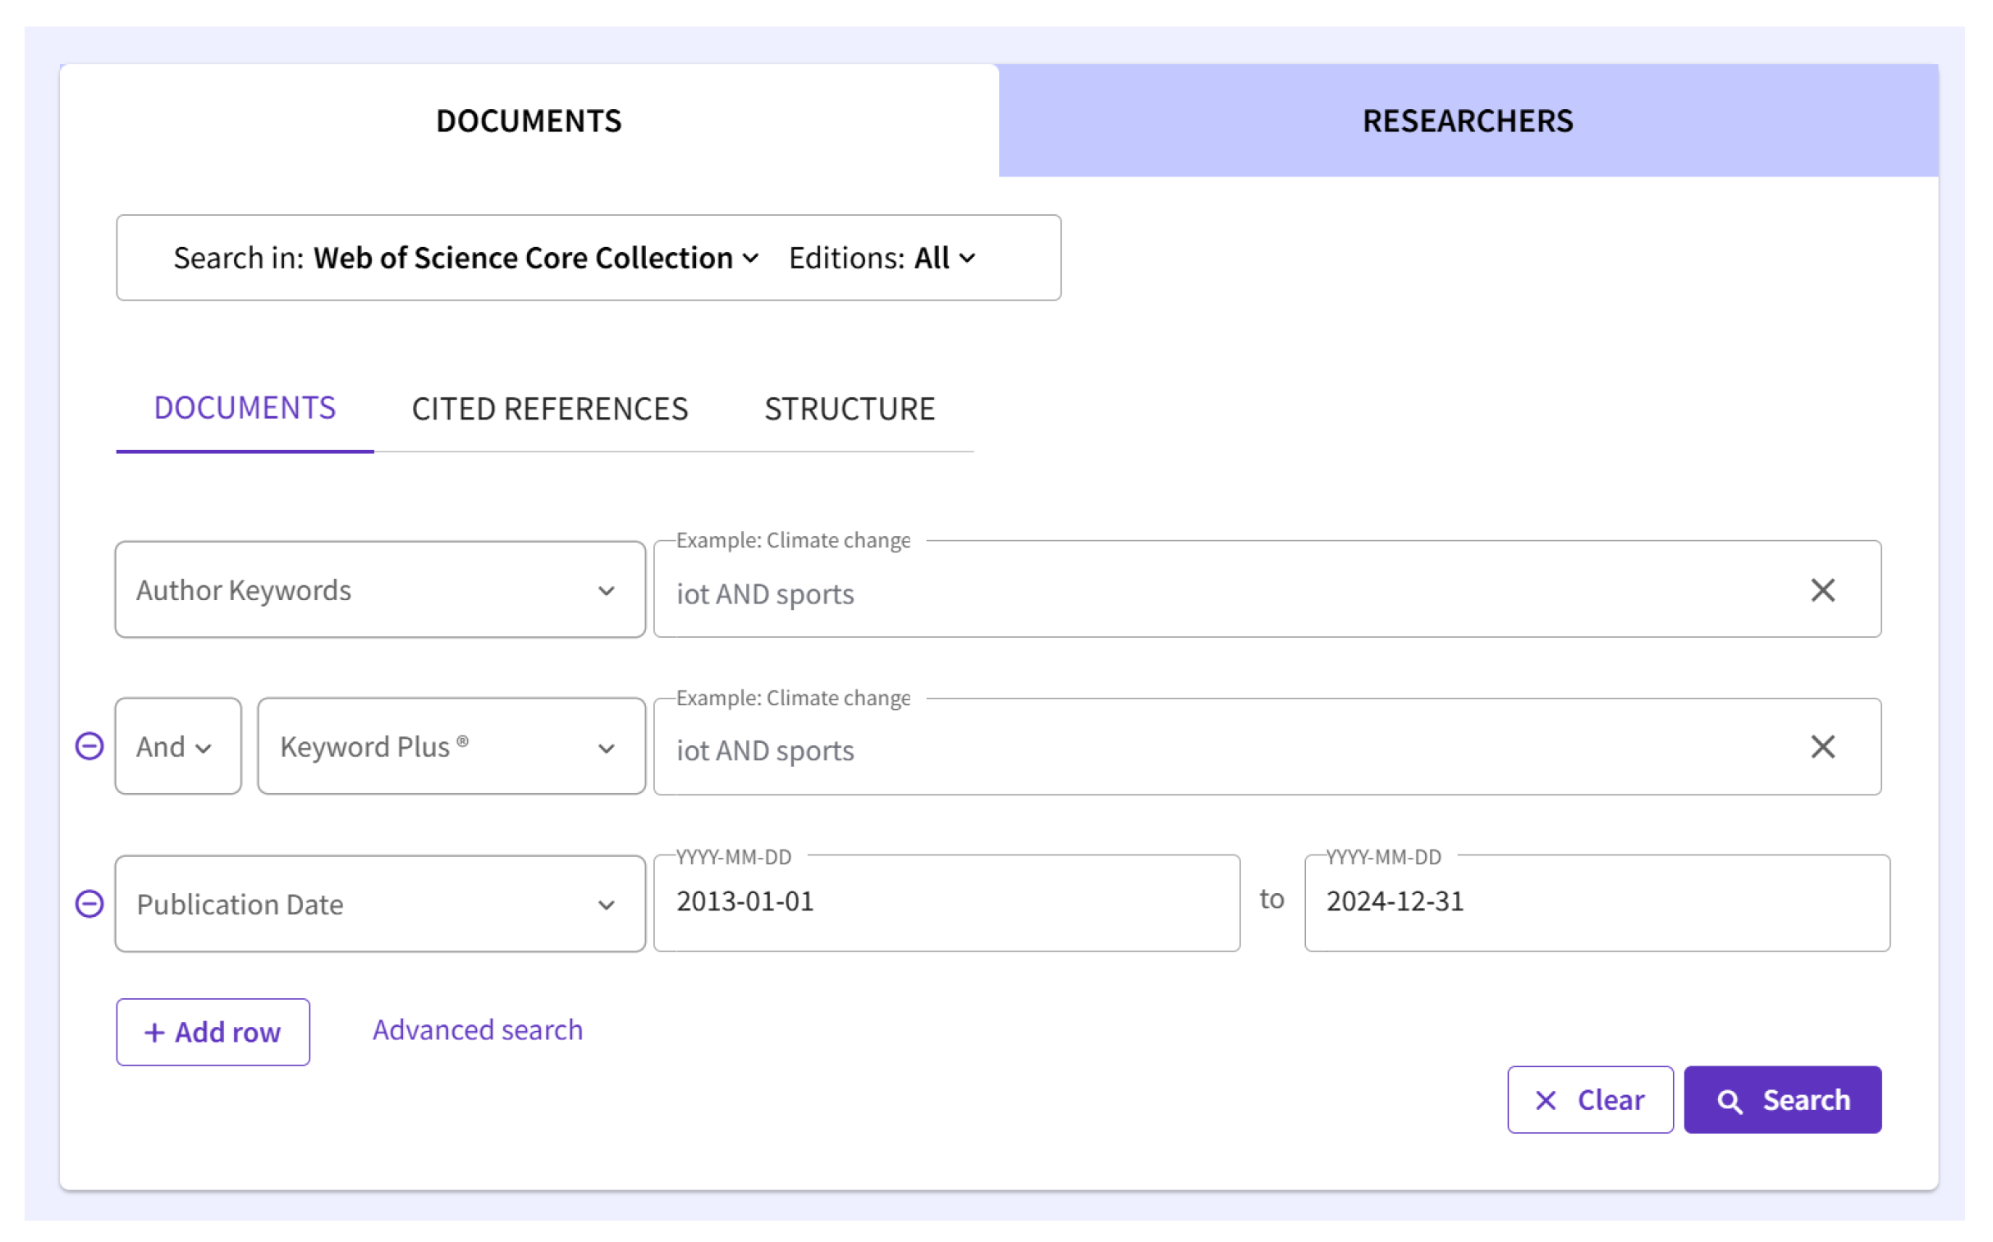Switch to the Cited References tab
This screenshot has height=1242, width=1993.
[549, 409]
